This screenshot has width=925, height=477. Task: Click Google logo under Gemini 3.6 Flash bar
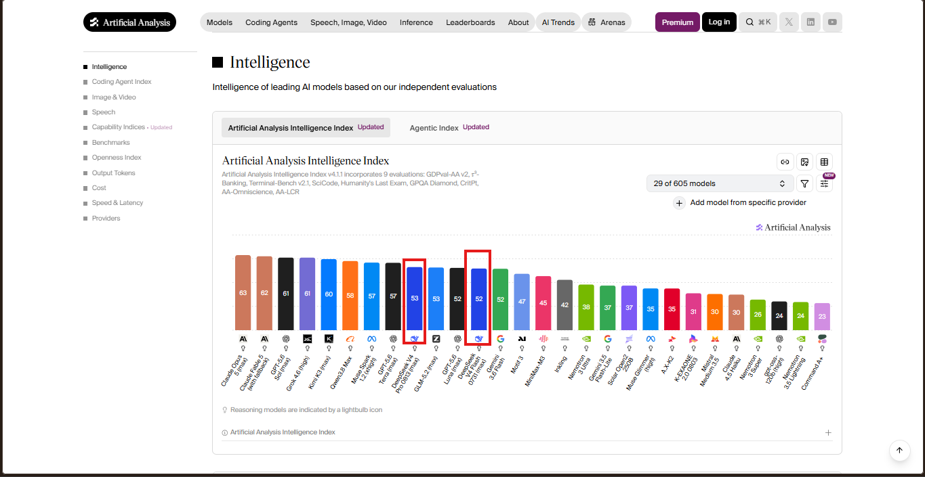tap(500, 338)
